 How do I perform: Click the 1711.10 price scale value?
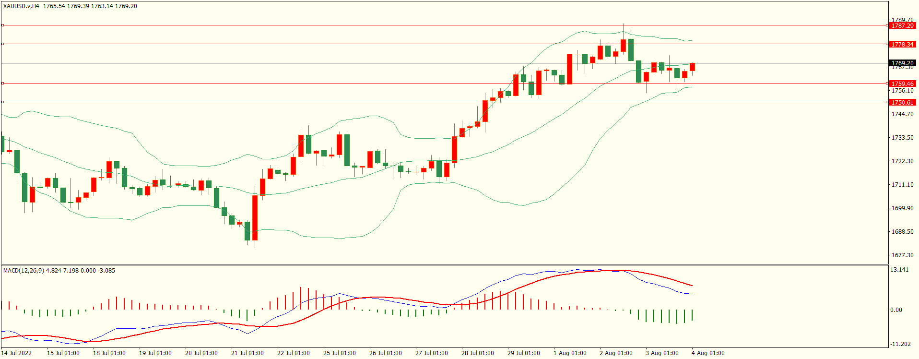pos(902,185)
